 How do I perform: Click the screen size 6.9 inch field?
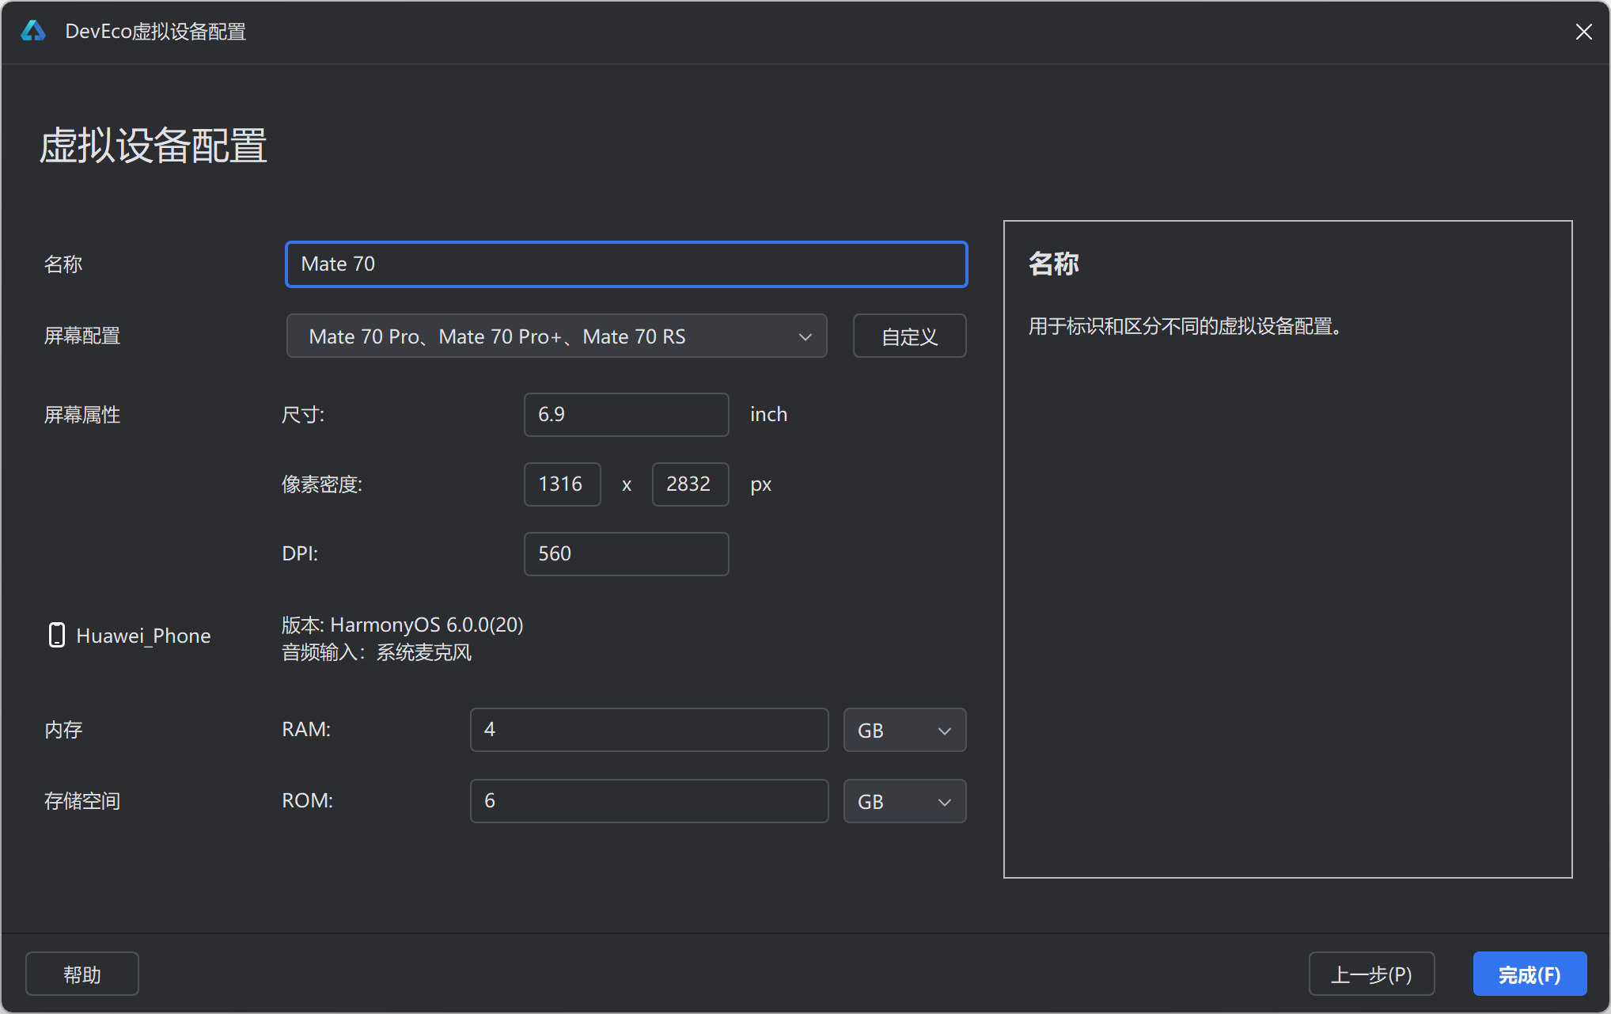pyautogui.click(x=626, y=415)
